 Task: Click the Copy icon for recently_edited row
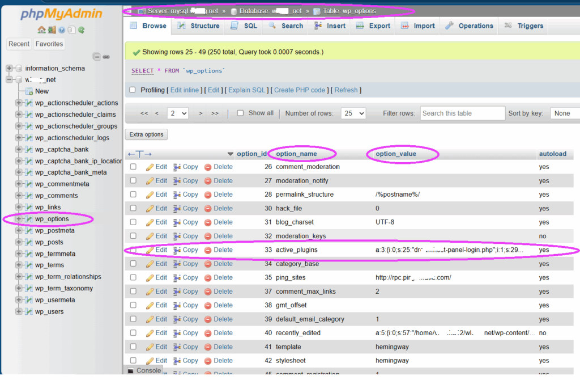(177, 333)
